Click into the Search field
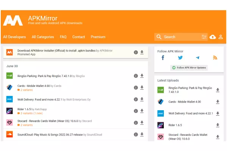Image resolution: width=227 pixels, height=151 pixels. [181, 37]
